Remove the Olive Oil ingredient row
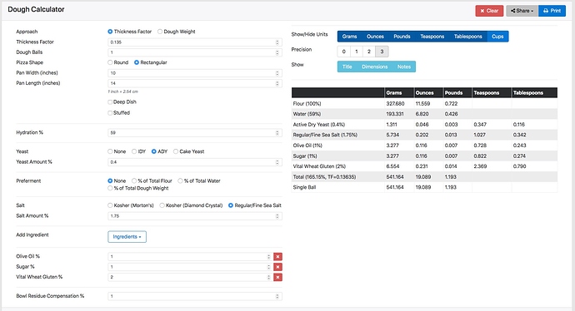Screen dimensions: 575x311 click(x=277, y=257)
